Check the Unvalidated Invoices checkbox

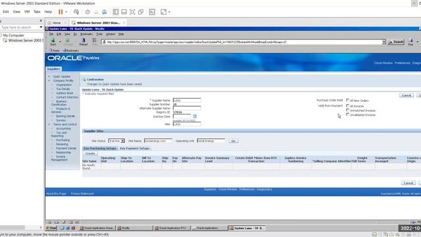348,115
